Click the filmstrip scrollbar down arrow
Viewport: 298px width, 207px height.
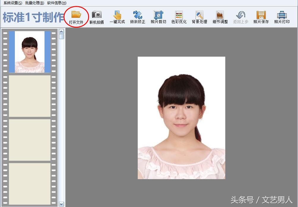click(61, 204)
